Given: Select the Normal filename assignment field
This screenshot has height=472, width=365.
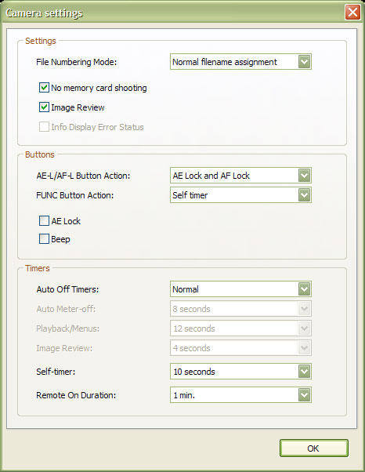Looking at the screenshot, I should [240, 62].
